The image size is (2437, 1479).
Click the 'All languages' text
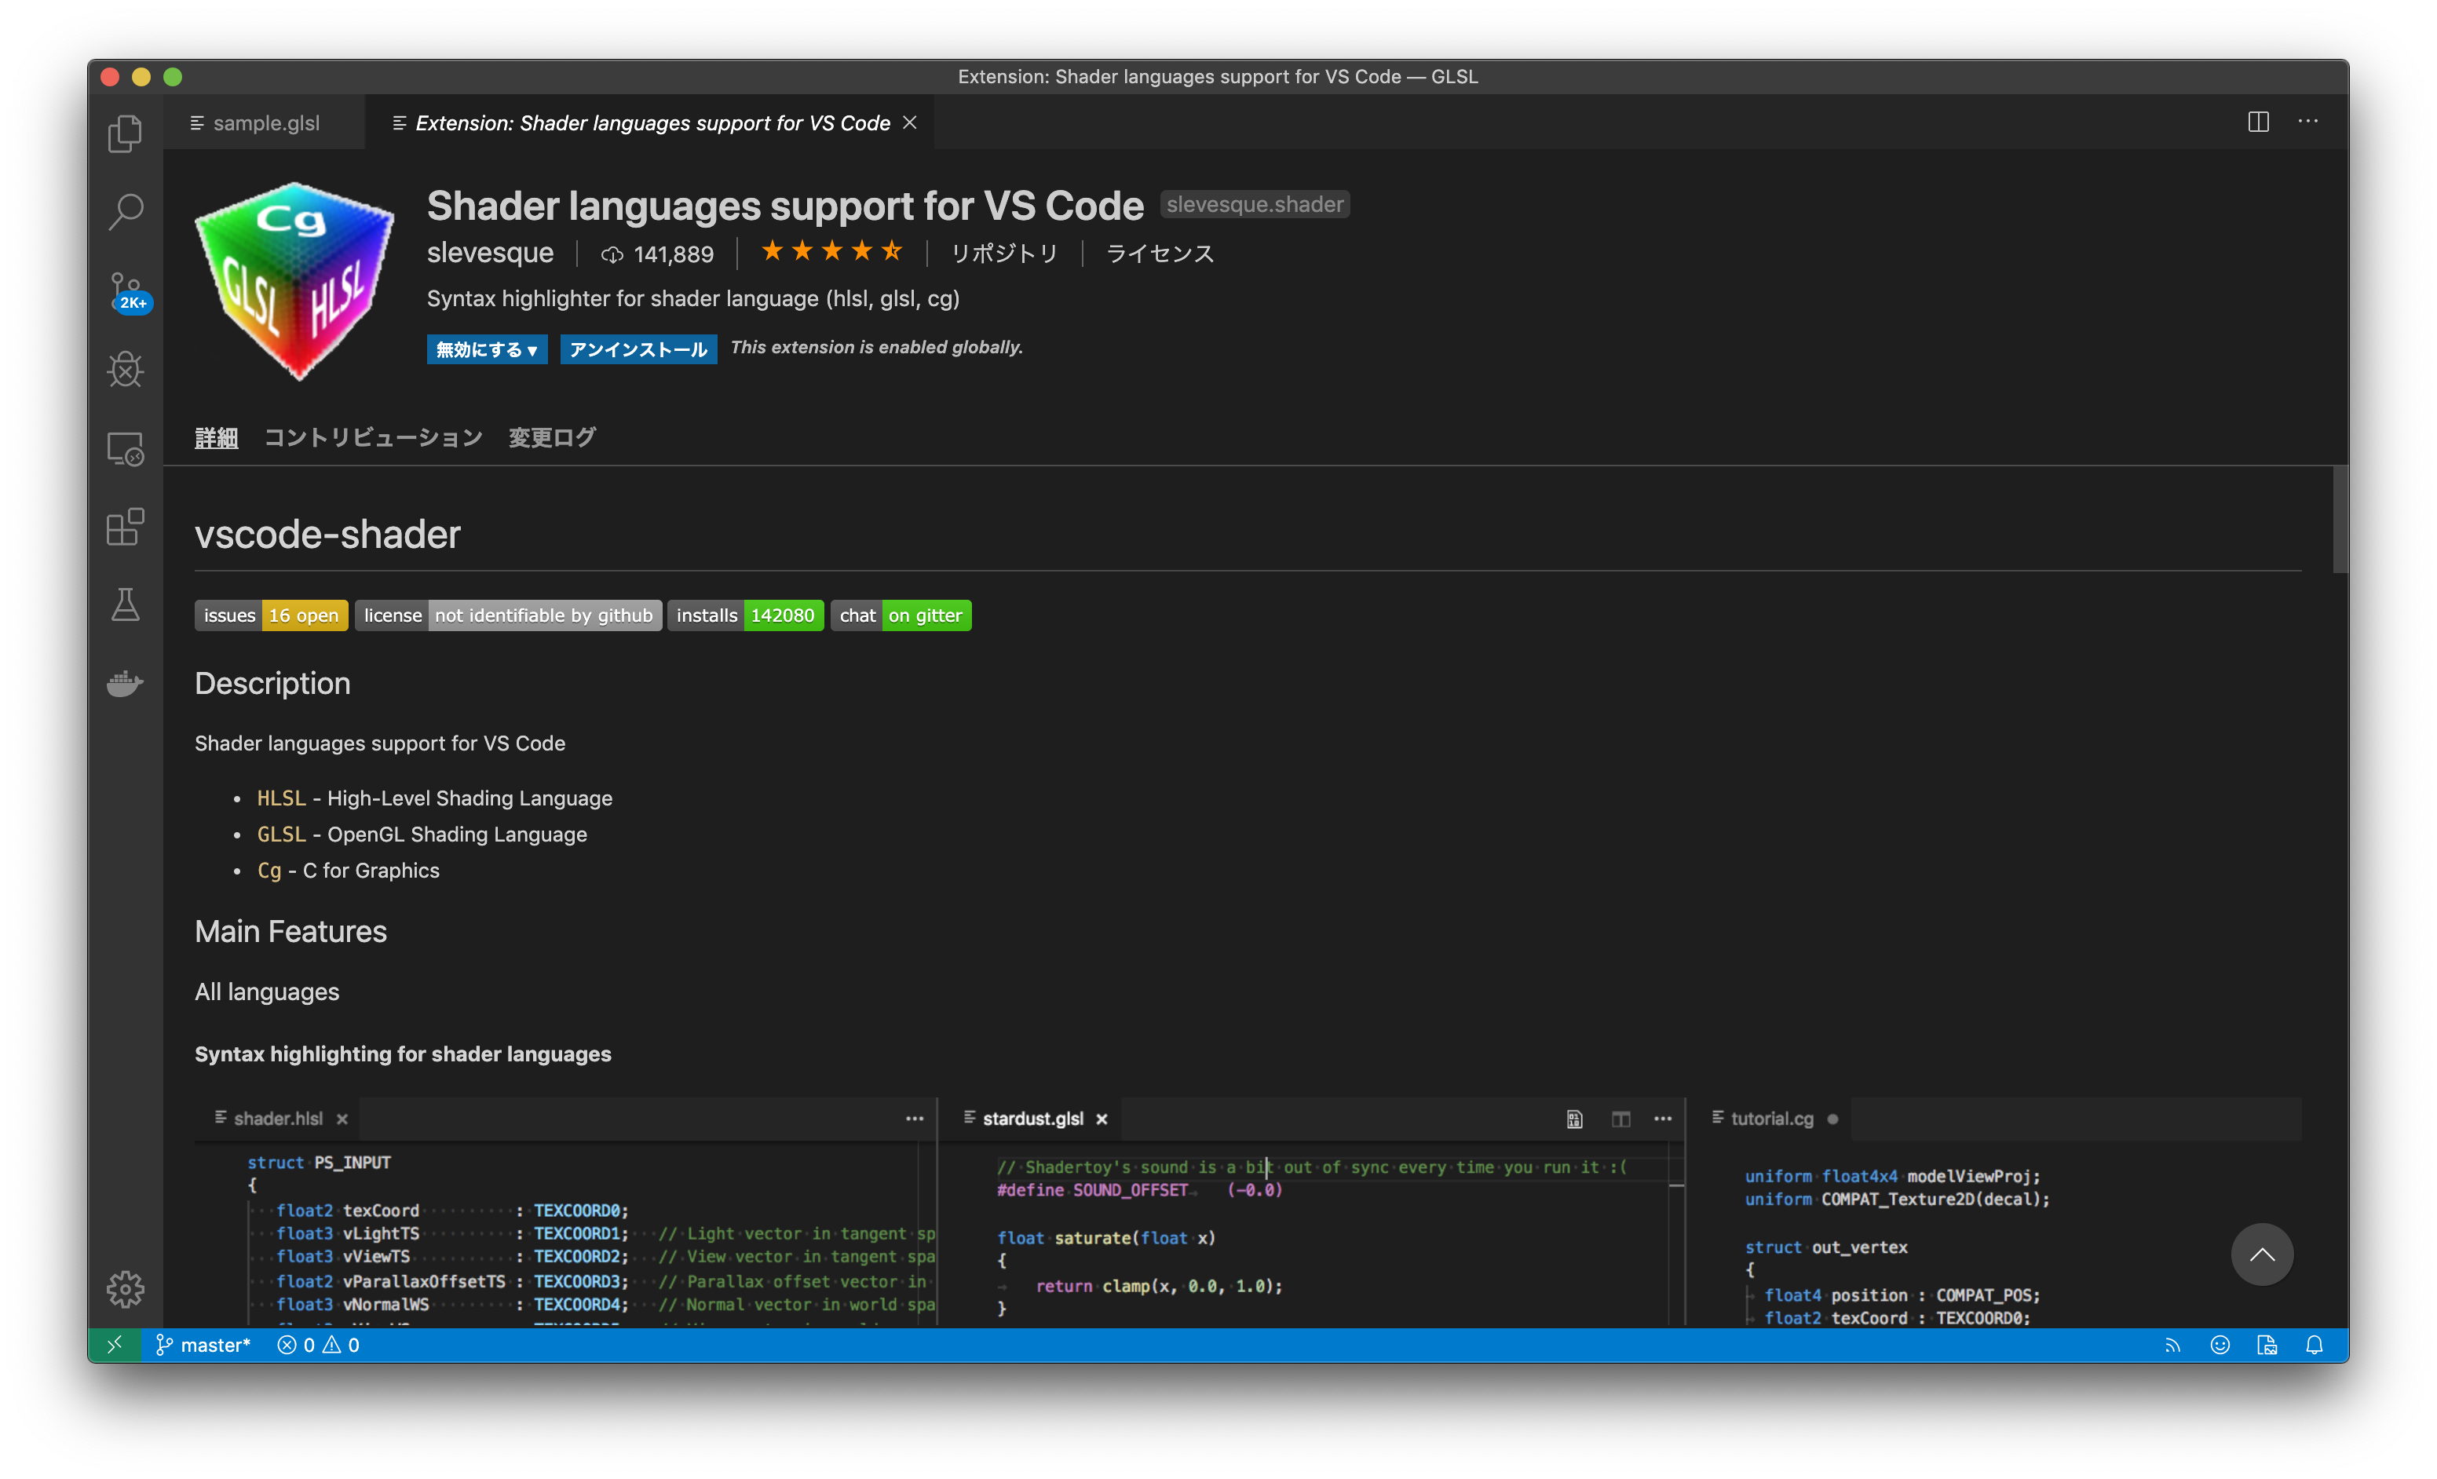[x=267, y=991]
